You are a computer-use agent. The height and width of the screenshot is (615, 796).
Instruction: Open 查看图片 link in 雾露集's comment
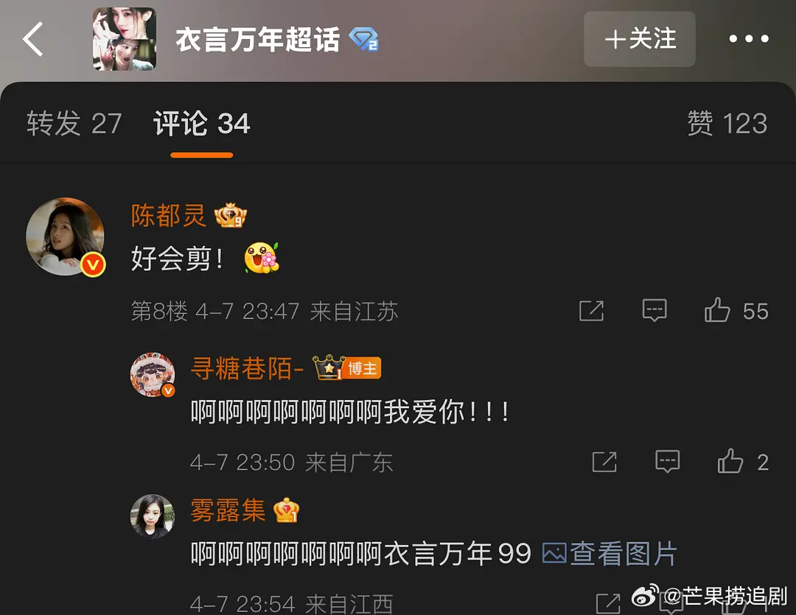click(x=610, y=553)
